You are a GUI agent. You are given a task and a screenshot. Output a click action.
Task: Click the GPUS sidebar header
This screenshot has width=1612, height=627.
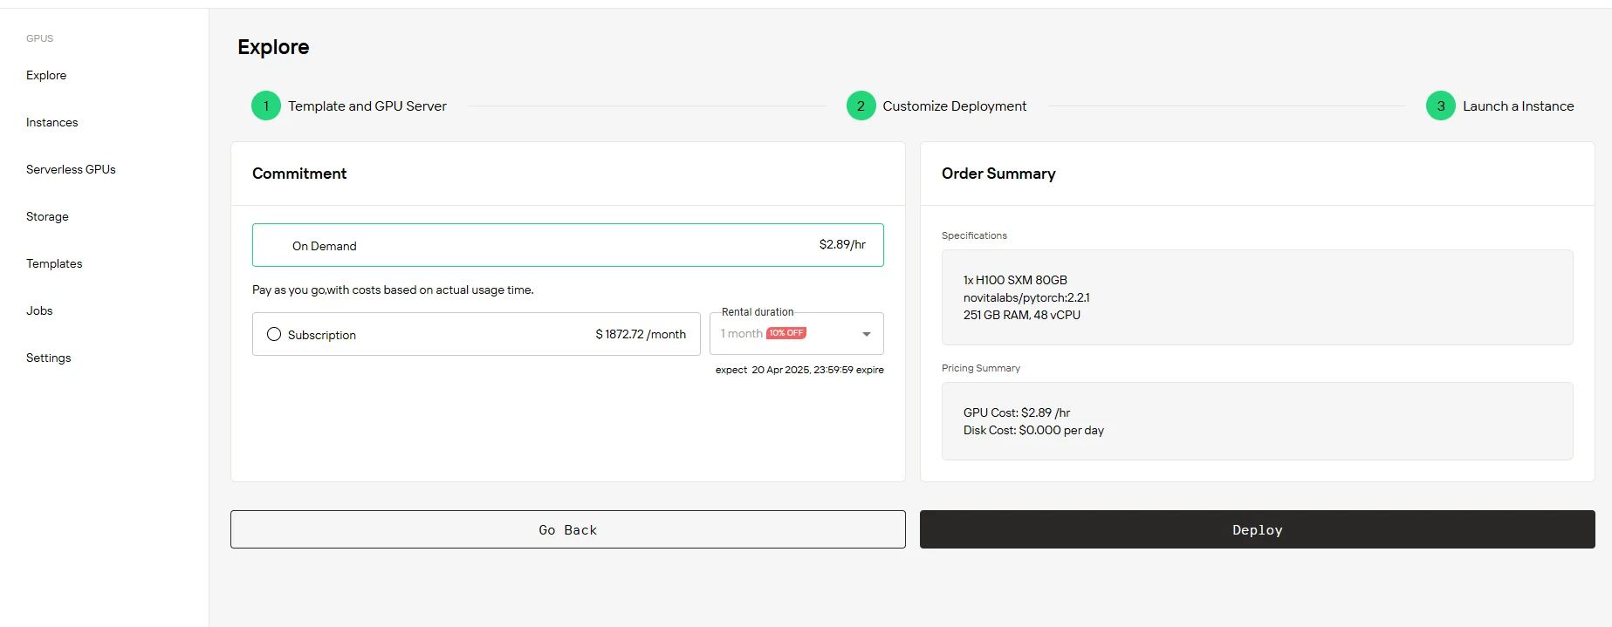coord(39,38)
